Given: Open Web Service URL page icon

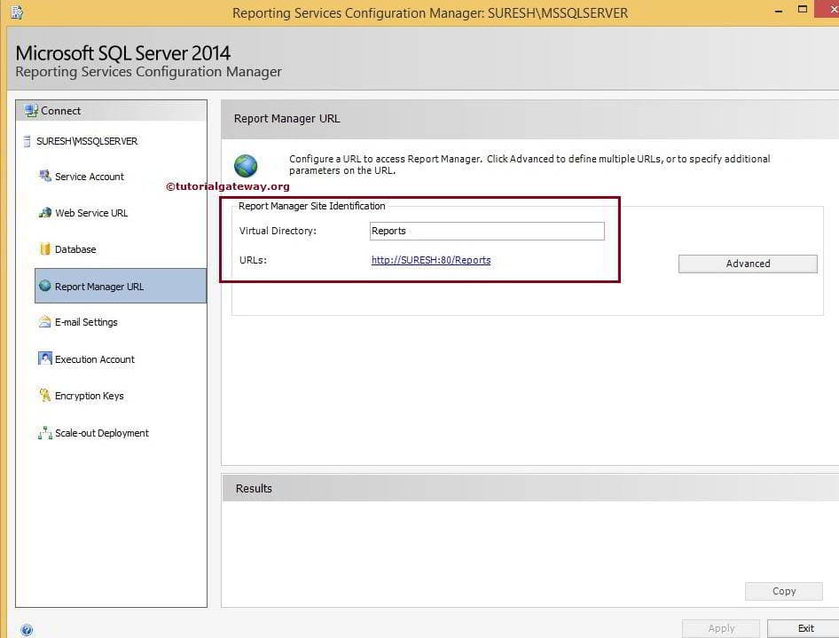Looking at the screenshot, I should coord(44,212).
